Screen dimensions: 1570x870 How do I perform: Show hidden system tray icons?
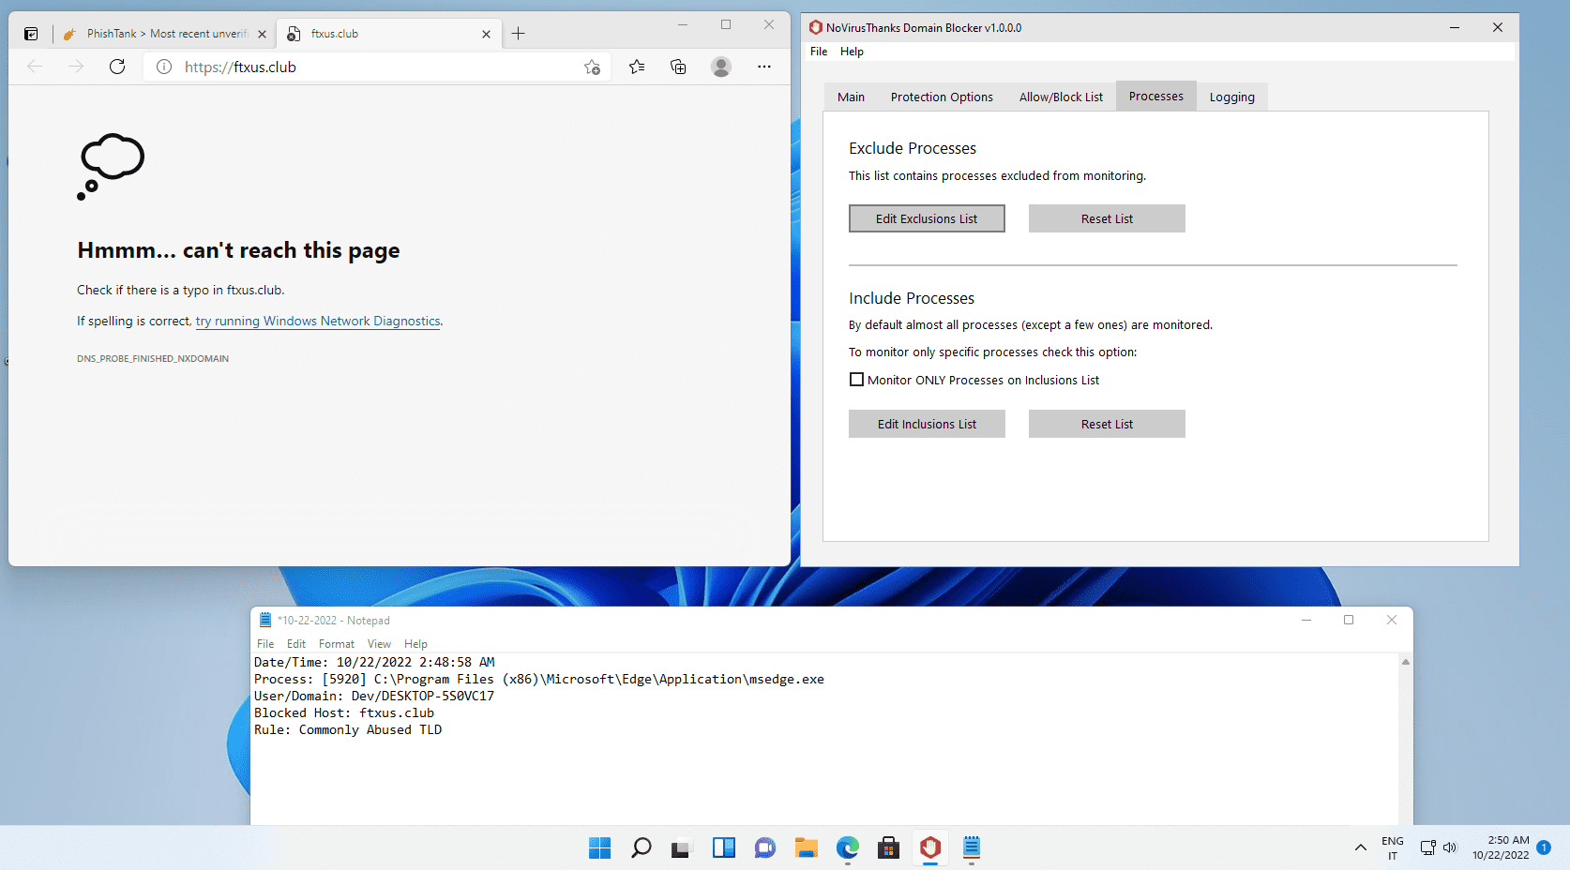point(1360,847)
